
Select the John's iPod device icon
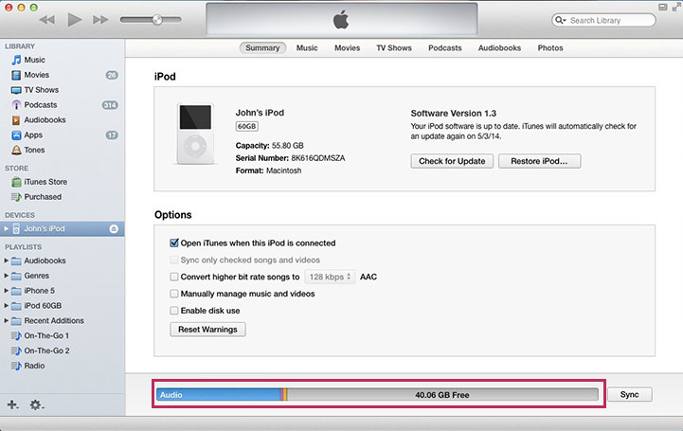pyautogui.click(x=16, y=228)
